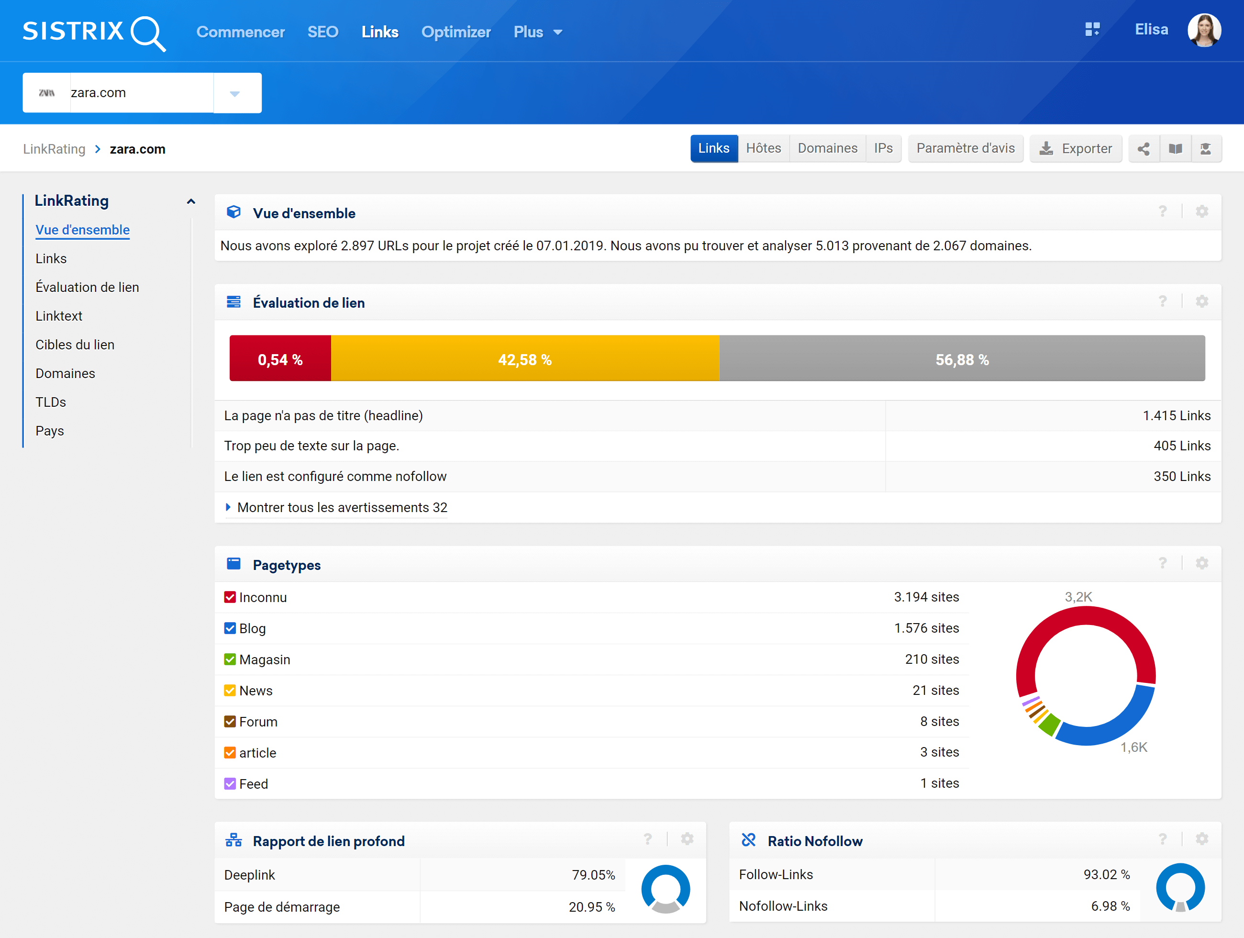Open the Plus dropdown menu
Image resolution: width=1244 pixels, height=938 pixels.
pos(538,32)
